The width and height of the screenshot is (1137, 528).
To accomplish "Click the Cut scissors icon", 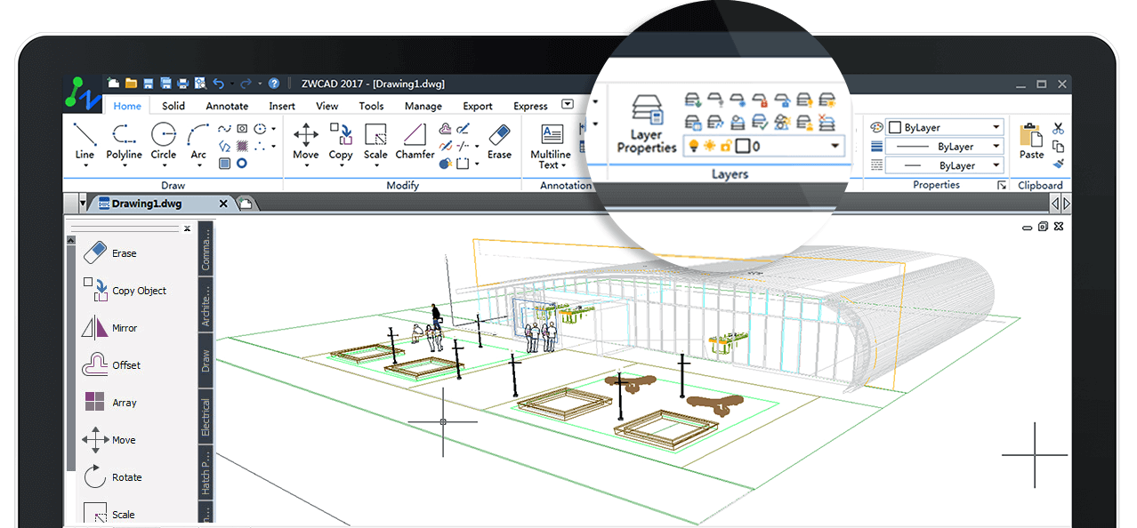I will coord(1058,128).
